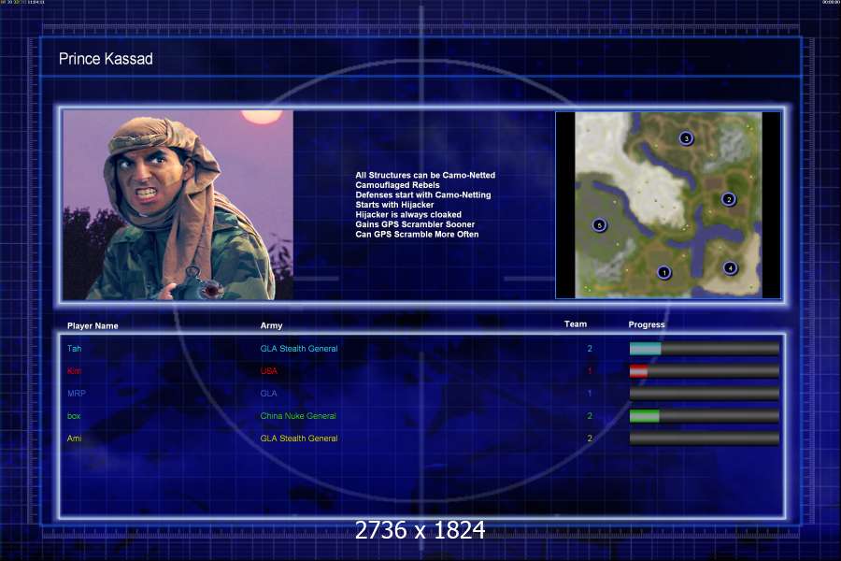Click Tah's team number 2
Screen dimensions: 841x561
coord(590,349)
